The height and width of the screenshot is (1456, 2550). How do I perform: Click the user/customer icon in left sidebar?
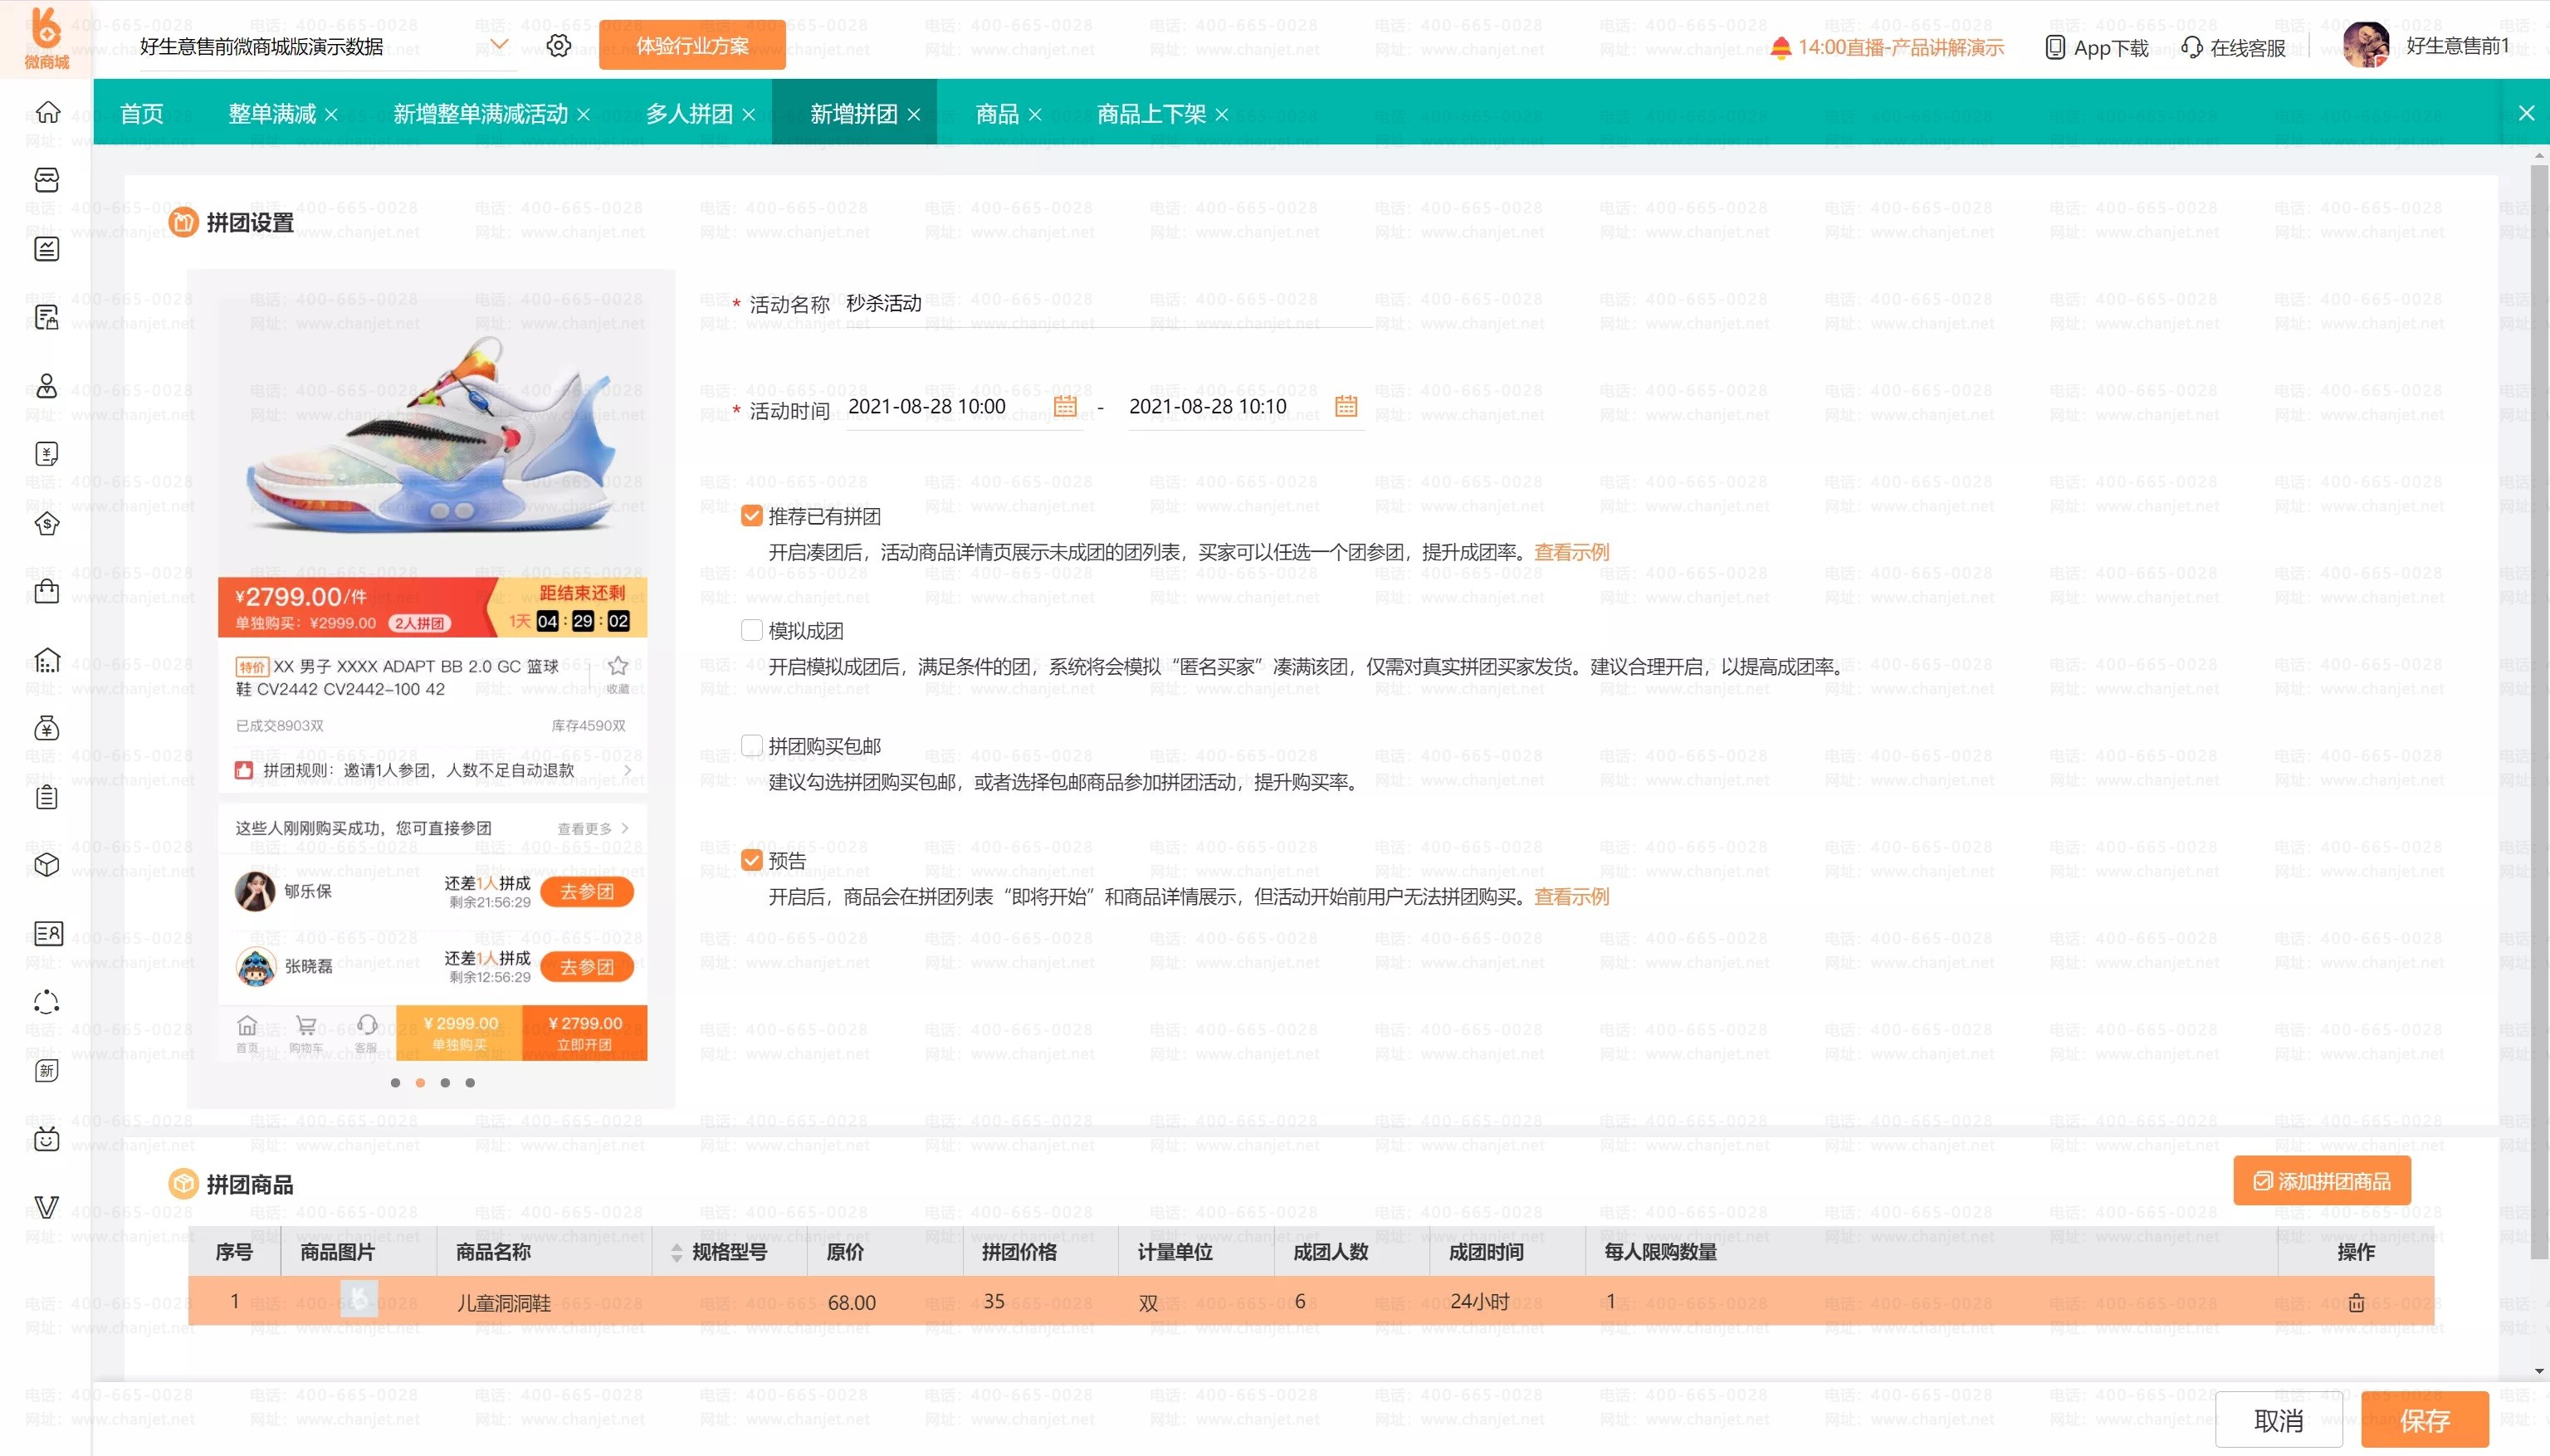[x=47, y=386]
